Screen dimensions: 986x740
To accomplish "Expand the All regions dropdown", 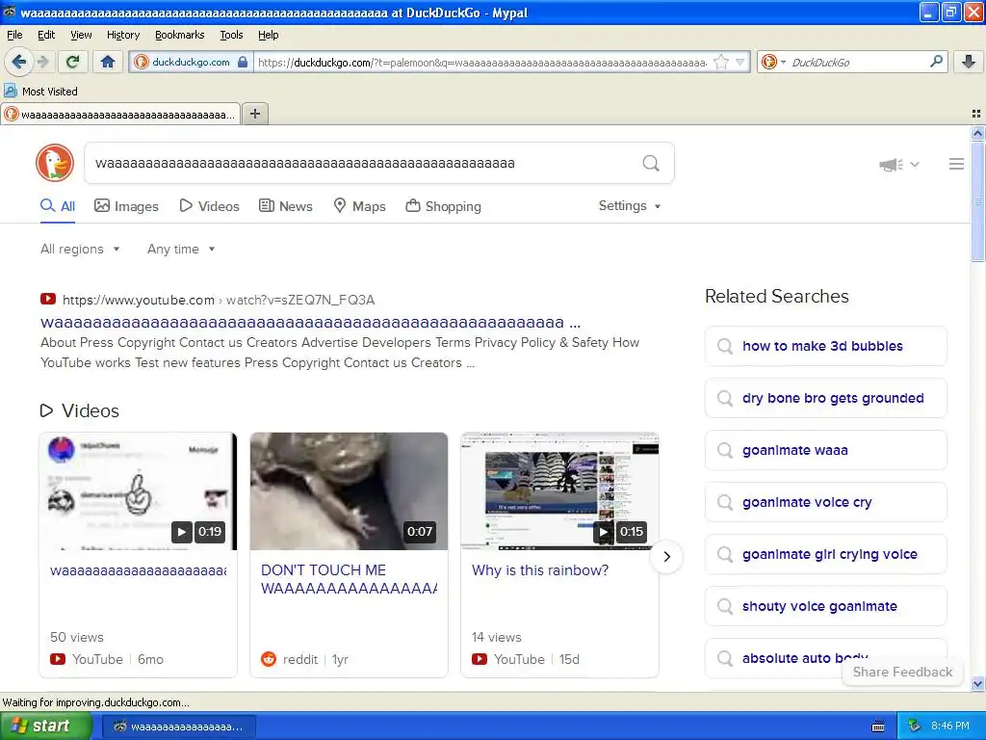I will (x=80, y=250).
